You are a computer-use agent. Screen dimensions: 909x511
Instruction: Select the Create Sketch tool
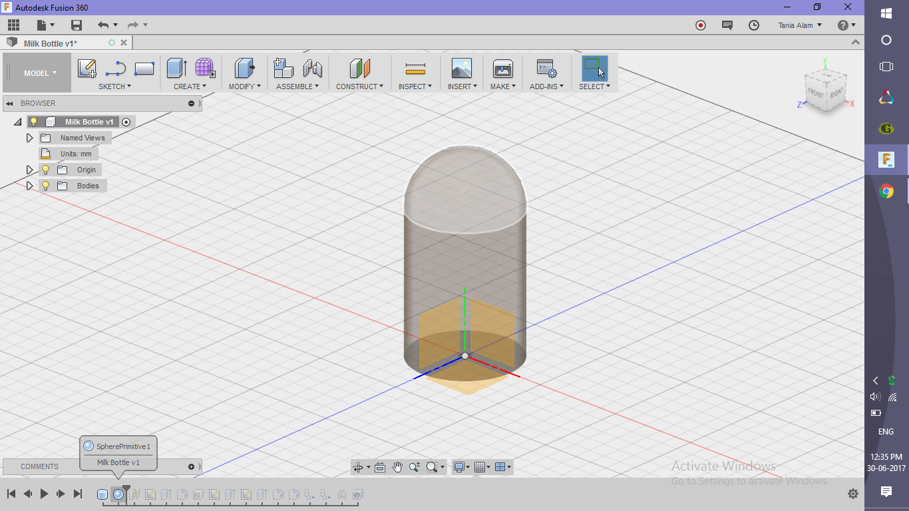click(87, 69)
